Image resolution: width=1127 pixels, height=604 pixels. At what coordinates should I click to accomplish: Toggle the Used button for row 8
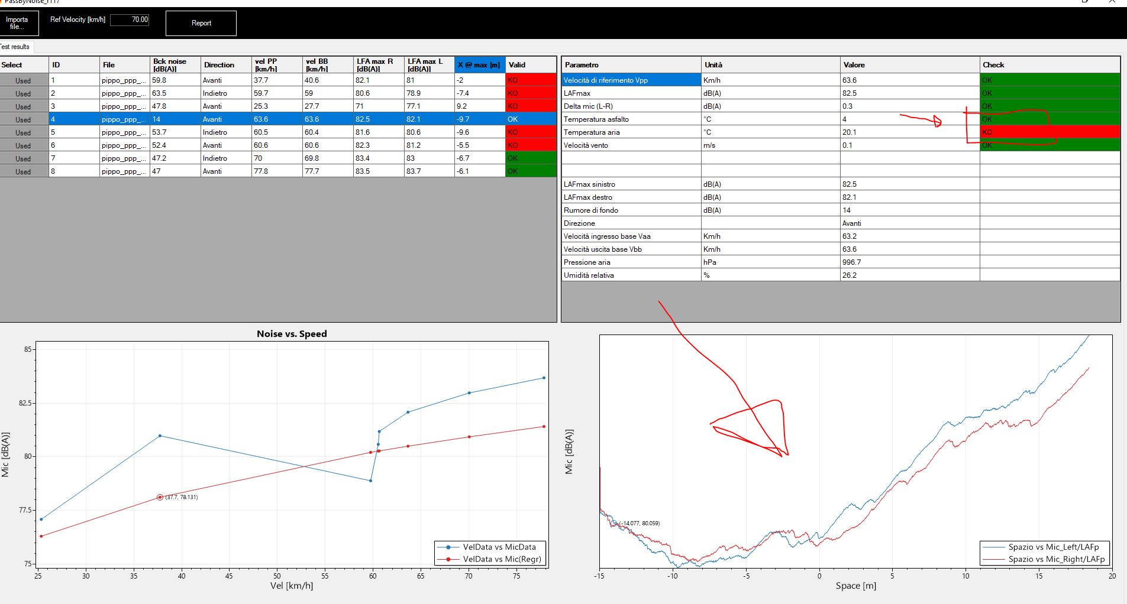tap(24, 171)
